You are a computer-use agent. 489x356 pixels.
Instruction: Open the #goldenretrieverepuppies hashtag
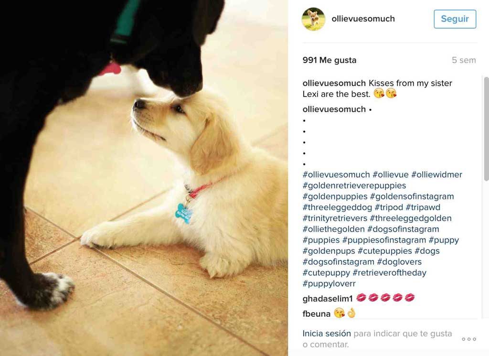pos(354,185)
